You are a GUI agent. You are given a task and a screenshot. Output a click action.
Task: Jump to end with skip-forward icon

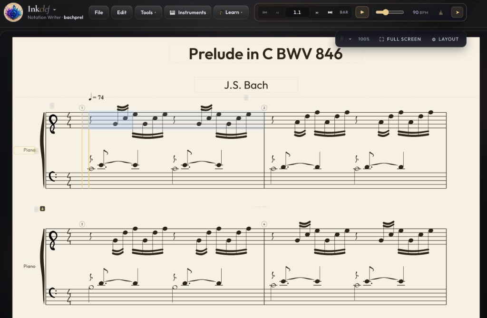(x=330, y=12)
